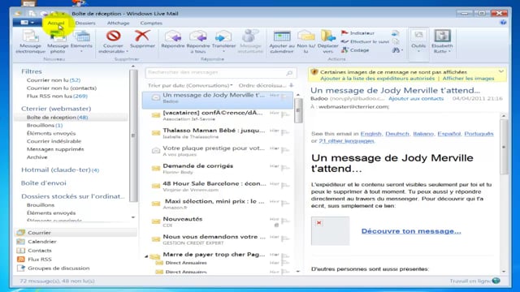The height and width of the screenshot is (292, 520).
Task: Toggle flag on [vacataires] conférence message
Action: click(x=284, y=114)
